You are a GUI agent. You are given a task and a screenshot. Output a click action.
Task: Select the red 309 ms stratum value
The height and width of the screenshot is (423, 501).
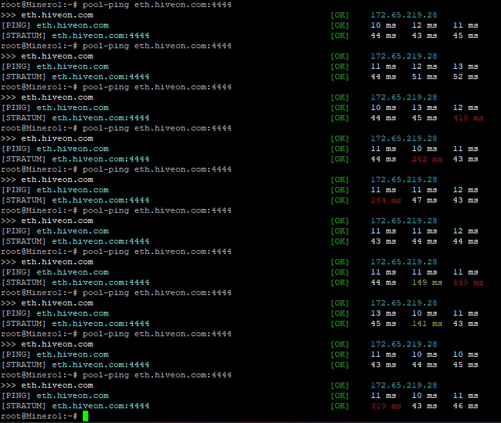coord(386,406)
